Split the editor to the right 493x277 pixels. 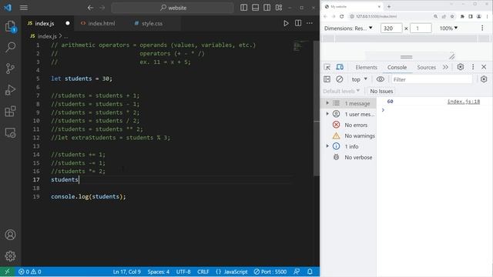click(298, 23)
